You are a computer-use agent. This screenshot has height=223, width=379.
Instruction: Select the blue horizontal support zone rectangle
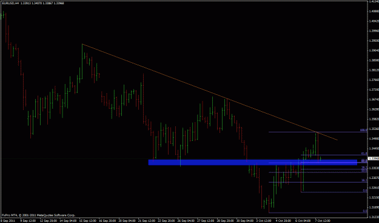[253, 163]
